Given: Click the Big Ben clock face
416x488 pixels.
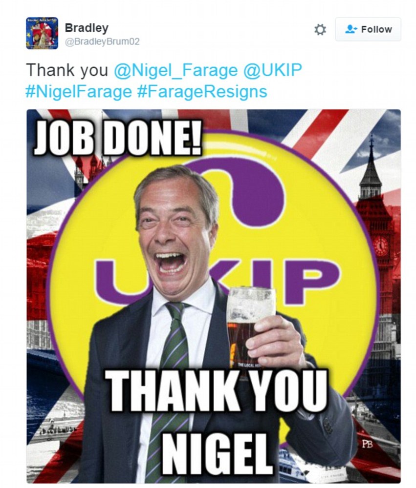Looking at the screenshot, I should [x=381, y=245].
